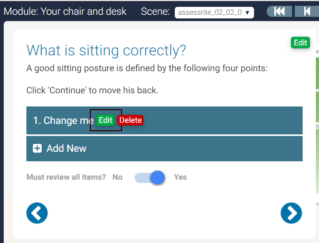This screenshot has height=243, width=319.
Task: Click the 'What is sitting correctly?' heading
Action: [x=106, y=51]
